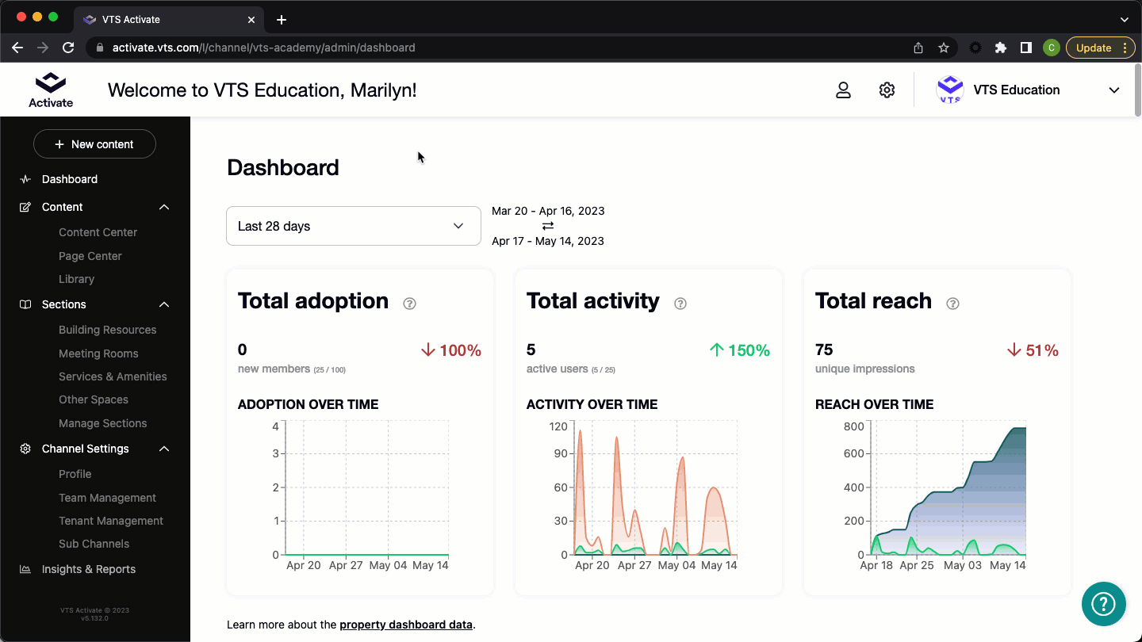Open the settings gear in header
The width and height of the screenshot is (1142, 642).
(887, 90)
